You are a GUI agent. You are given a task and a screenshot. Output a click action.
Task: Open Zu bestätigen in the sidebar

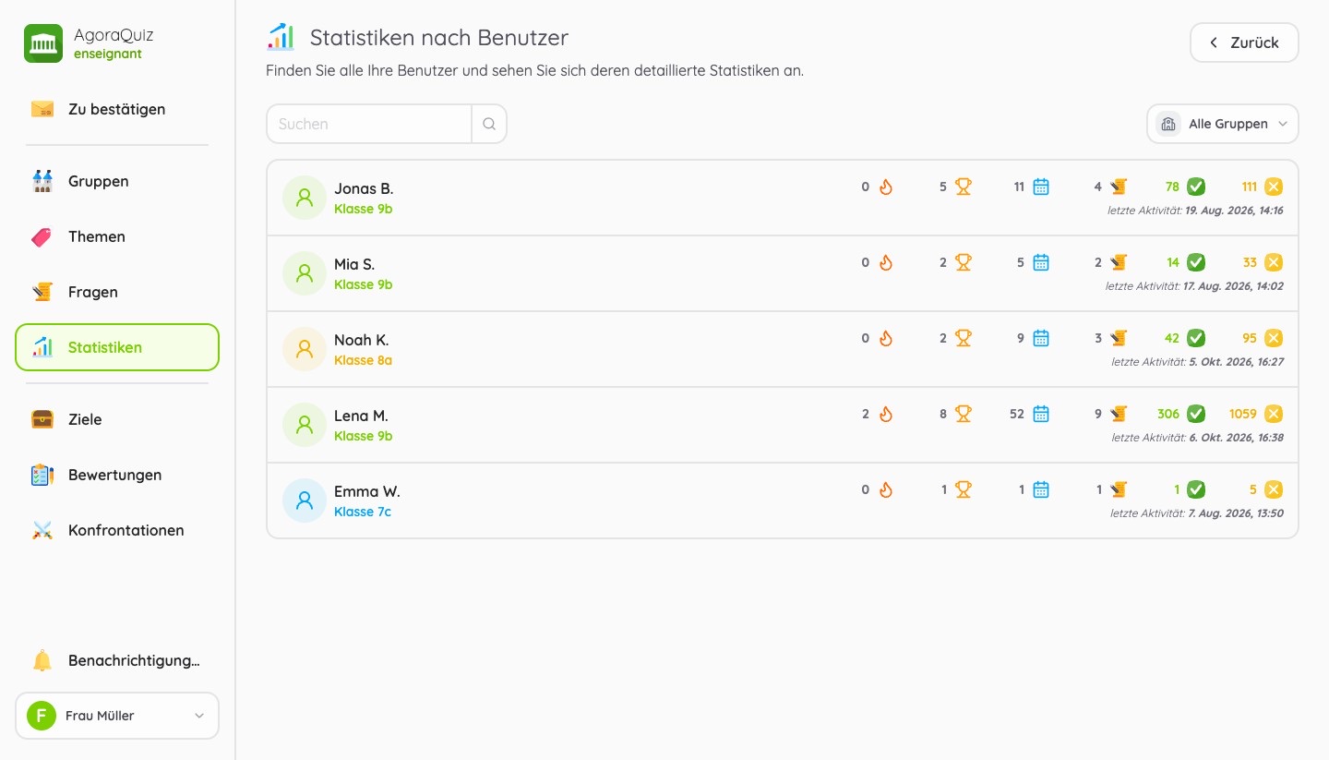(117, 109)
